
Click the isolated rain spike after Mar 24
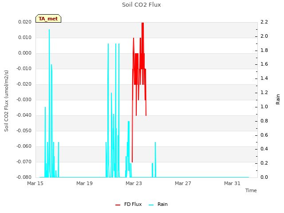(x=155, y=159)
